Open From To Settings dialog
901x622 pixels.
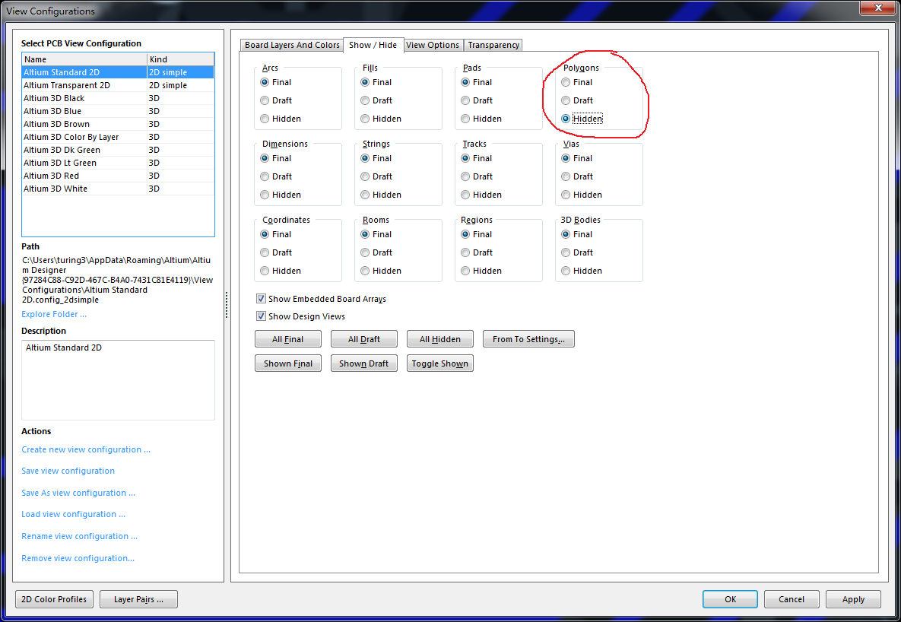point(528,339)
